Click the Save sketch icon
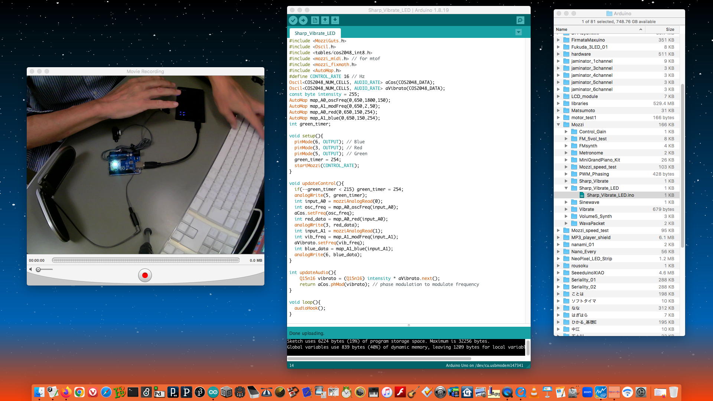 pyautogui.click(x=335, y=20)
